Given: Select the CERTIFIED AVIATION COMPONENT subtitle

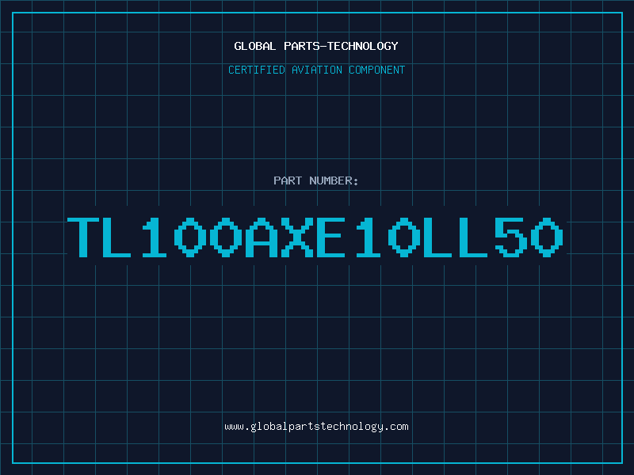Looking at the screenshot, I should (316, 70).
